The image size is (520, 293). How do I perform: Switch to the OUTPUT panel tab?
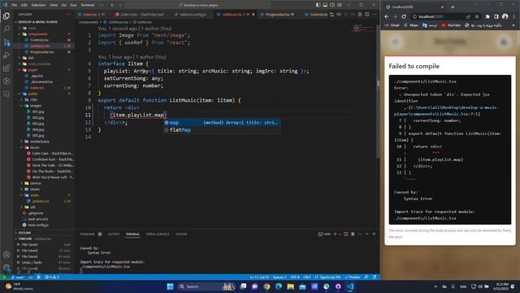tap(114, 234)
